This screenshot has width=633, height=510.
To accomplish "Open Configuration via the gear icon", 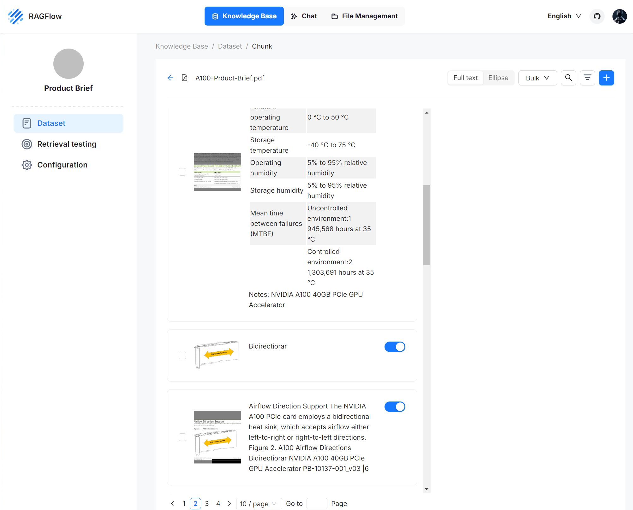I will pos(27,165).
